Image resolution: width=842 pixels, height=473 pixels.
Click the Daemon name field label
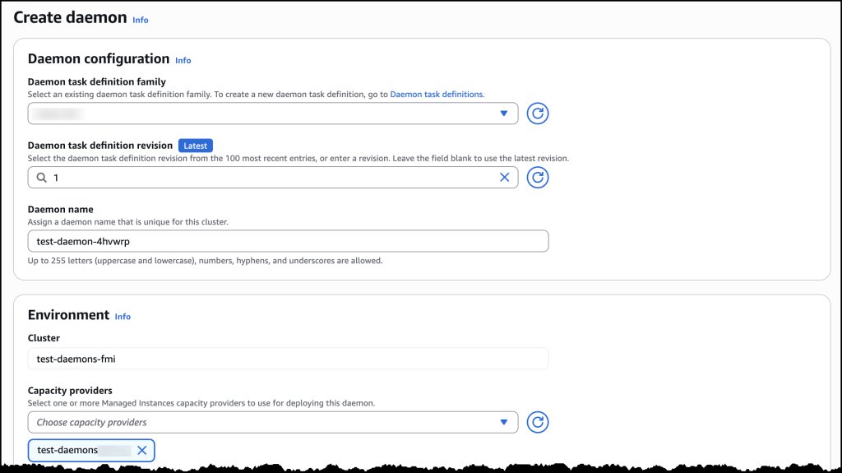click(61, 210)
